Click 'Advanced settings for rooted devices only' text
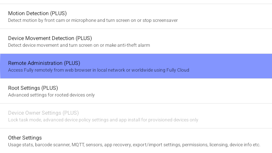 point(51,95)
